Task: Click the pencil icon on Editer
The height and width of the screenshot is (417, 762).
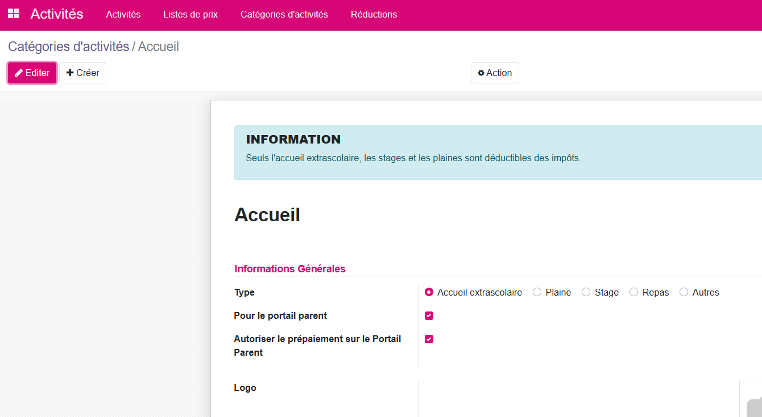Action: pos(19,73)
